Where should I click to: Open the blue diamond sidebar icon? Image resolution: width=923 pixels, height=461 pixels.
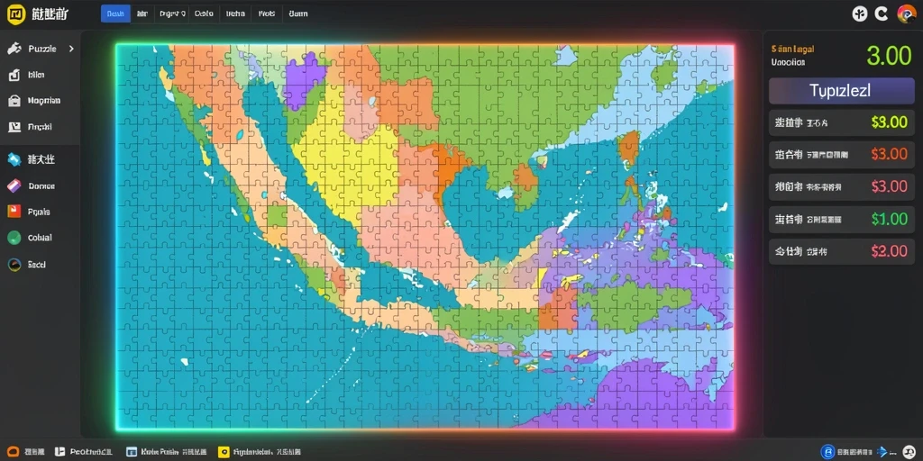[x=14, y=158]
